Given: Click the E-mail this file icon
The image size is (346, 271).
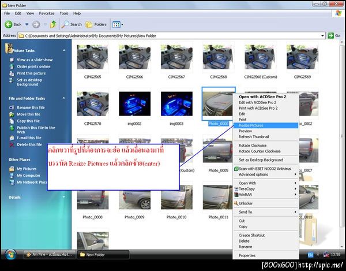Looking at the screenshot, I should pyautogui.click(x=12, y=138).
